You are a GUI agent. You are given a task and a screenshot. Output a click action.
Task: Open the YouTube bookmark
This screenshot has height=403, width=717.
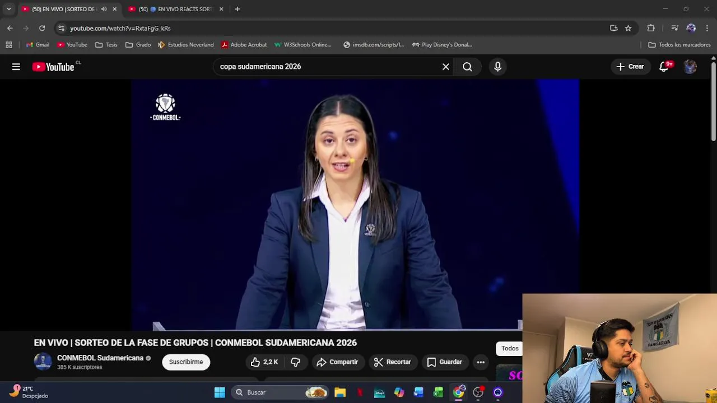[72, 45]
